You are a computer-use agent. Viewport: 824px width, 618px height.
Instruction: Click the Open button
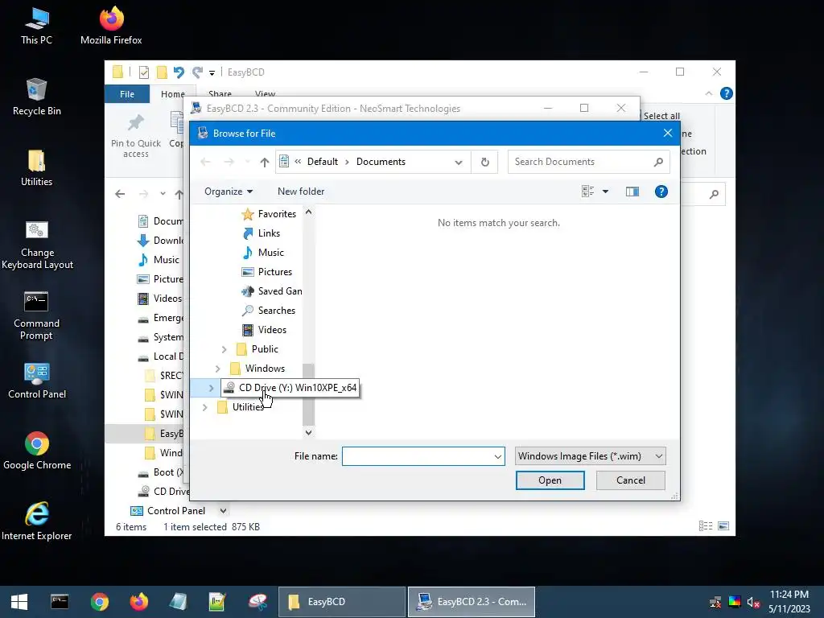tap(550, 480)
